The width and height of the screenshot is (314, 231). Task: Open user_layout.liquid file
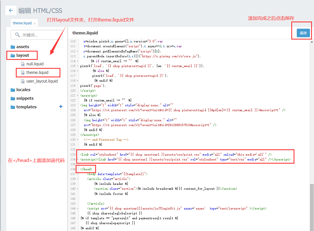click(42, 81)
